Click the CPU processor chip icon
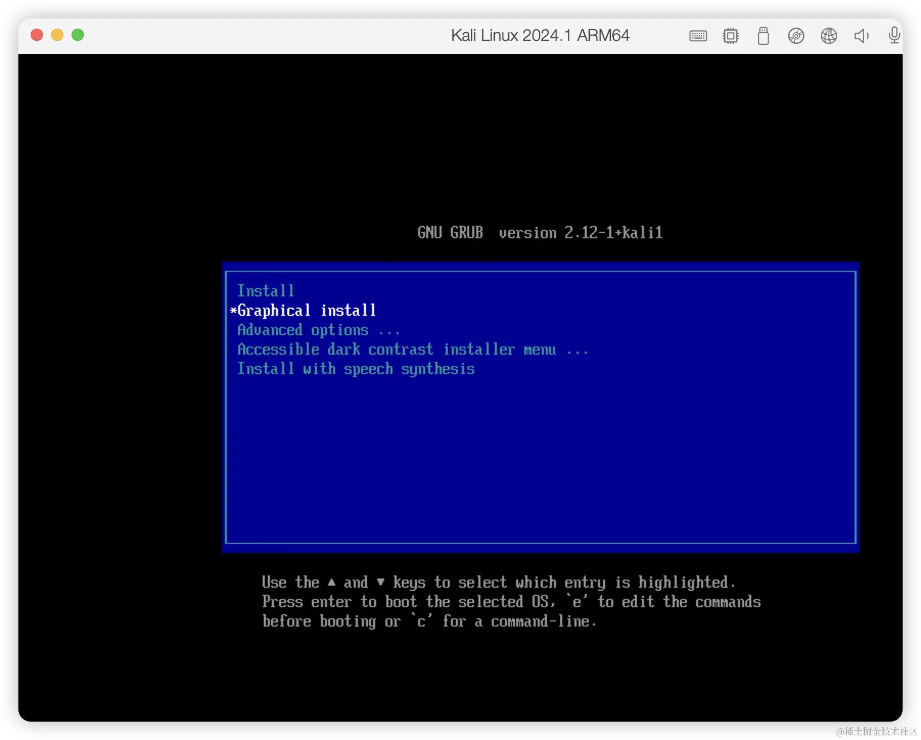This screenshot has width=921, height=740. [x=731, y=36]
